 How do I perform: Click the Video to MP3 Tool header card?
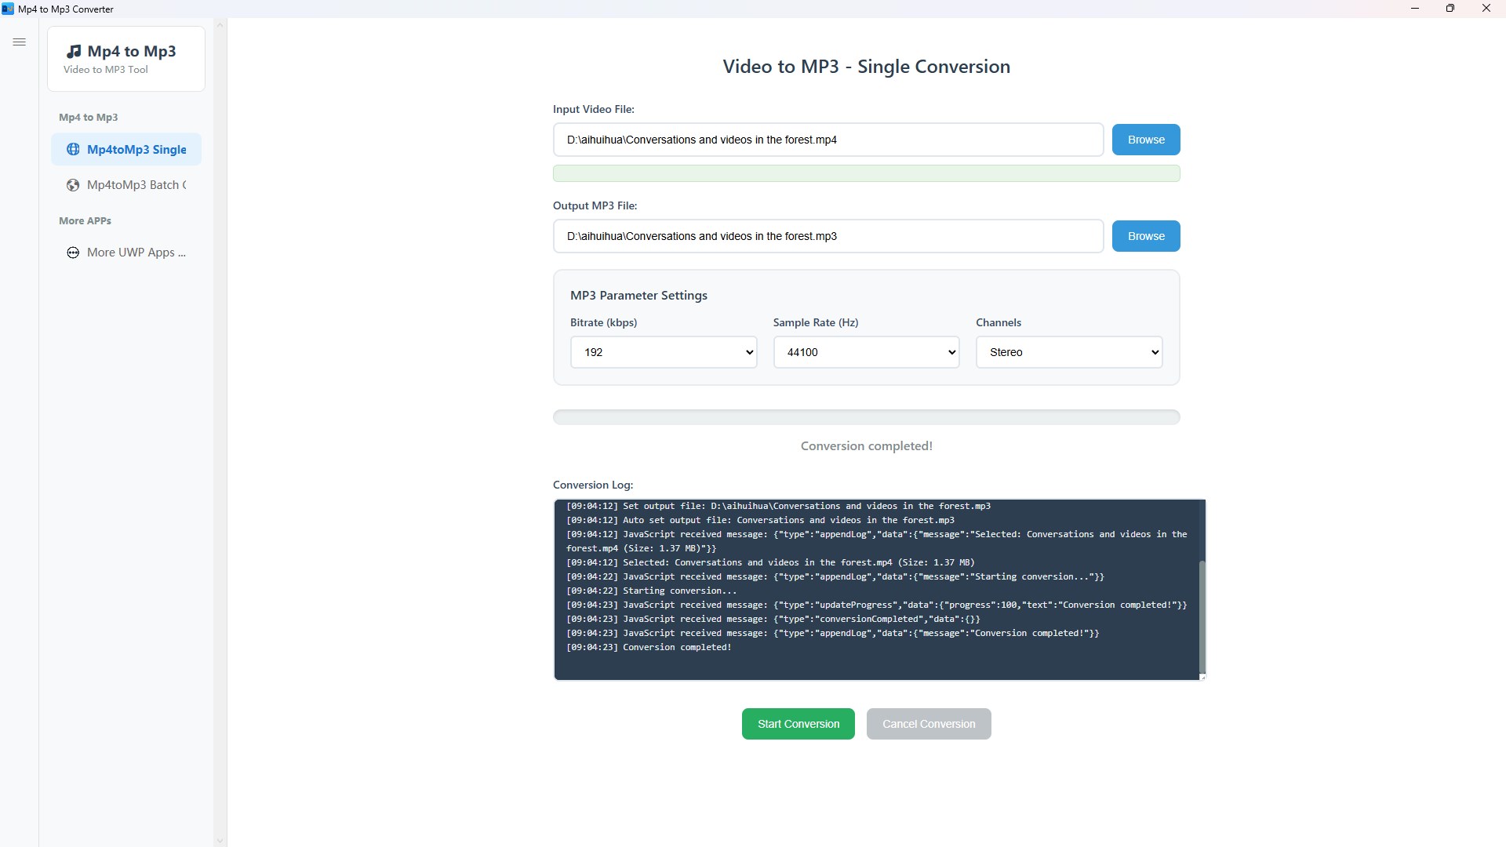(x=125, y=59)
